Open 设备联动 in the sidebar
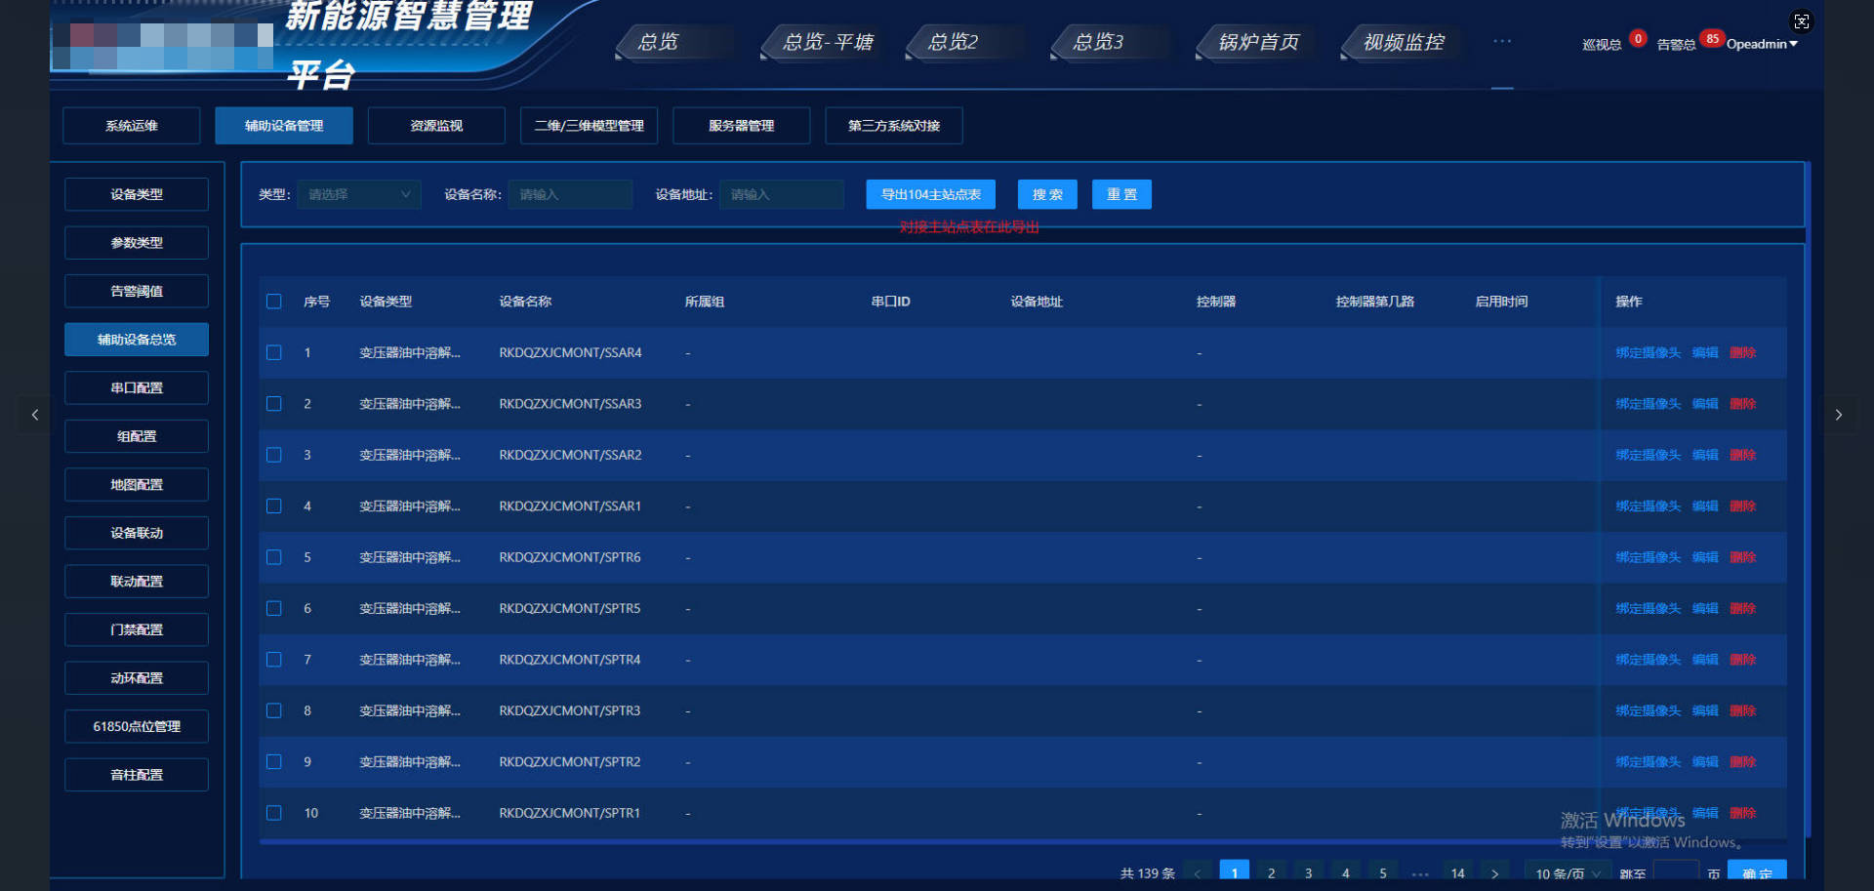The height and width of the screenshot is (891, 1874). pos(137,533)
